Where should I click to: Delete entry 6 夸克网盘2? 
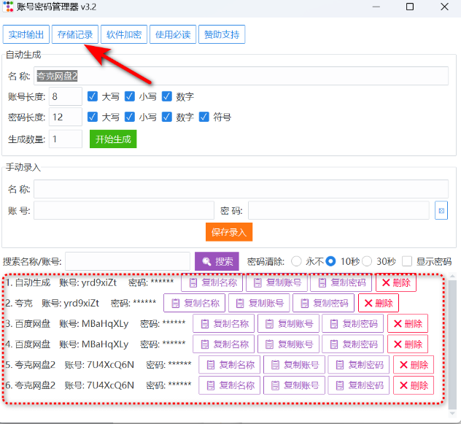[414, 385]
